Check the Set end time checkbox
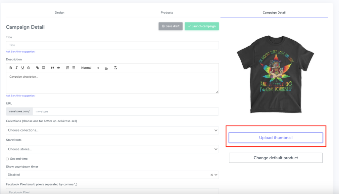The image size is (339, 194). click(x=7, y=159)
